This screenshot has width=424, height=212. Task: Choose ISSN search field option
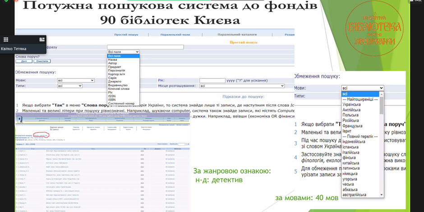click(x=111, y=96)
